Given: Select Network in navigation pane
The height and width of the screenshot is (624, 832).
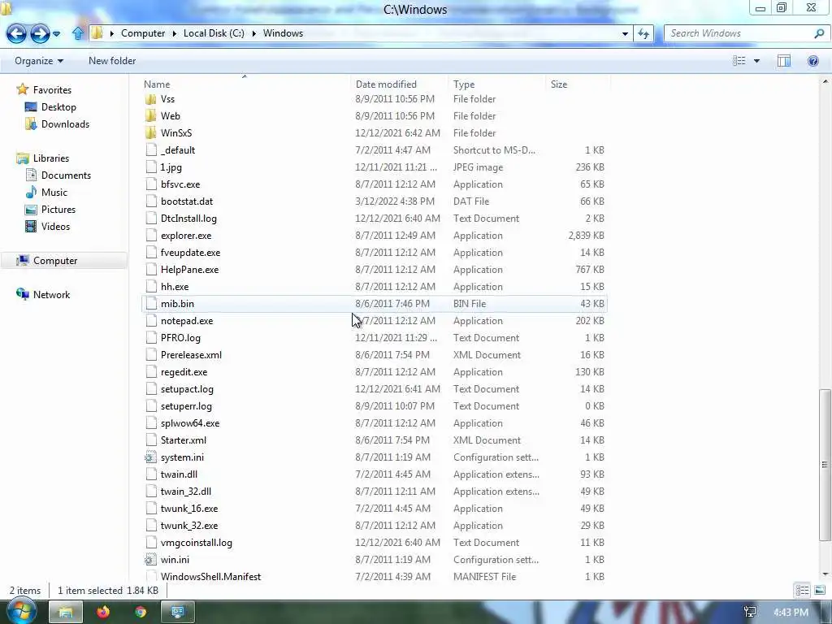Looking at the screenshot, I should [x=51, y=294].
